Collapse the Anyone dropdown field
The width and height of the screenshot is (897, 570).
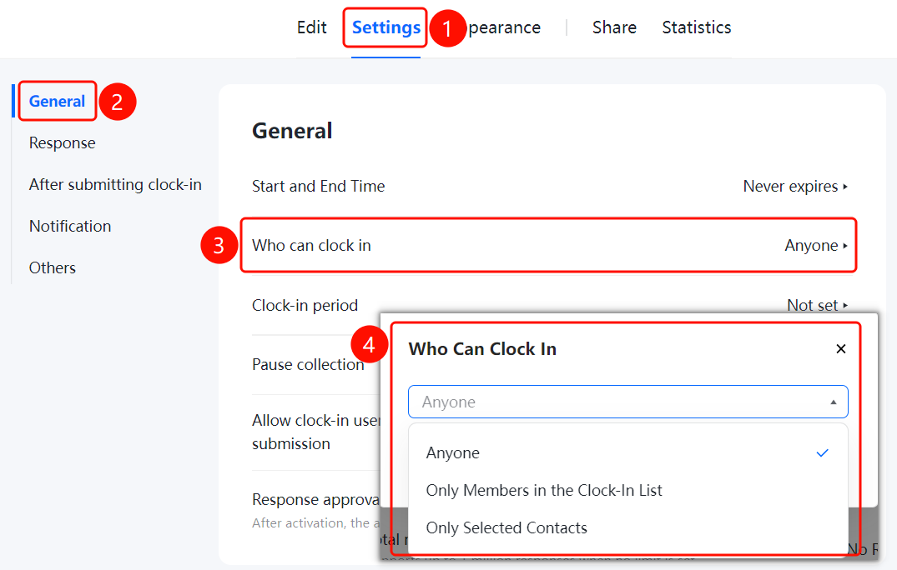pyautogui.click(x=628, y=402)
